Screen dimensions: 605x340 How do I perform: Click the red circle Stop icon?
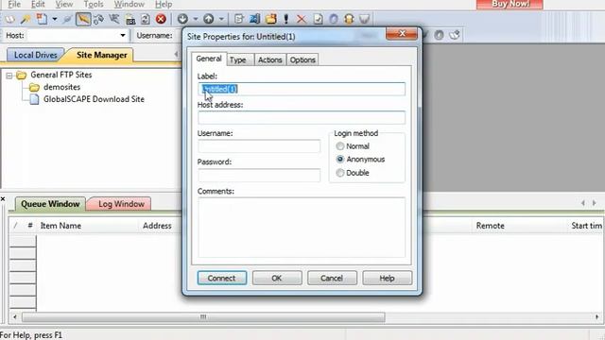[162, 19]
